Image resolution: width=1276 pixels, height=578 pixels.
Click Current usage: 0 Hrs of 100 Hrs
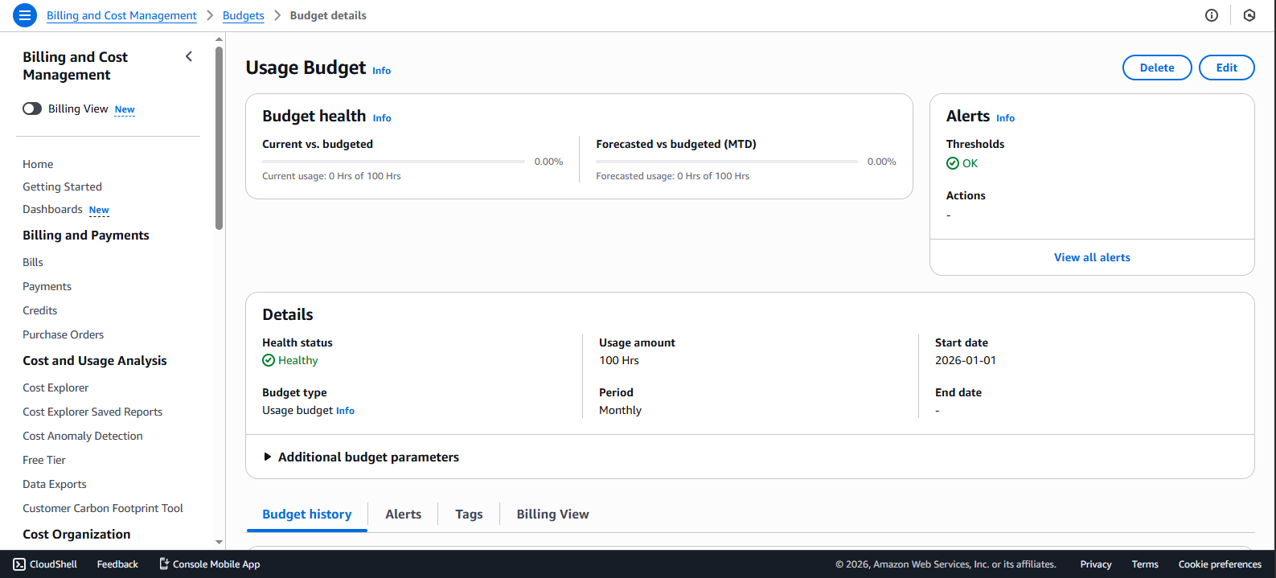click(331, 176)
